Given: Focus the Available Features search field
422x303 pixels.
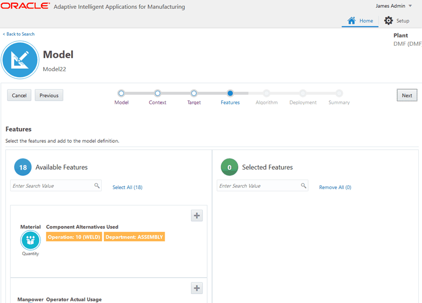Looking at the screenshot, I should point(52,185).
